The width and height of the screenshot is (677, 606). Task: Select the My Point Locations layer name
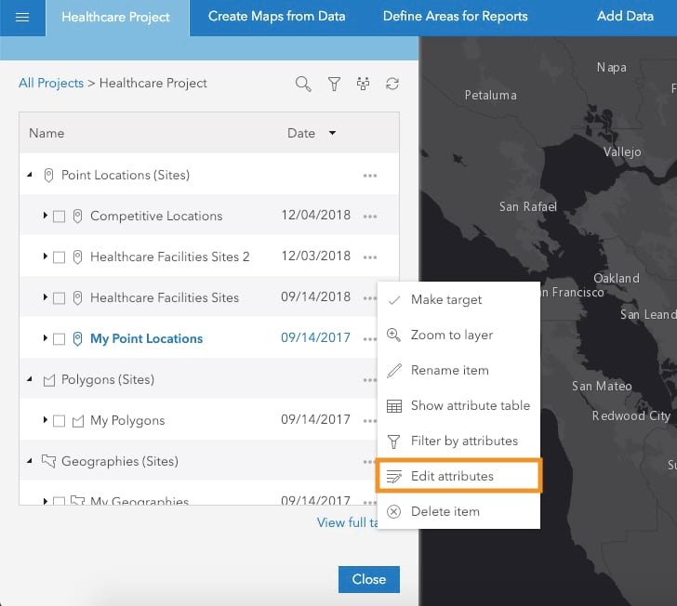(146, 339)
